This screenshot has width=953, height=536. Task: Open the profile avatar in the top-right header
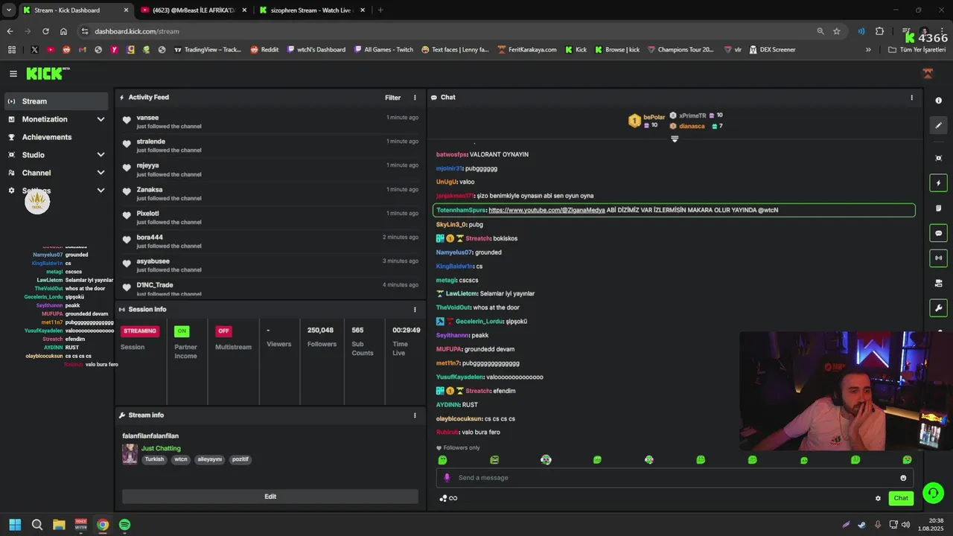tap(928, 74)
